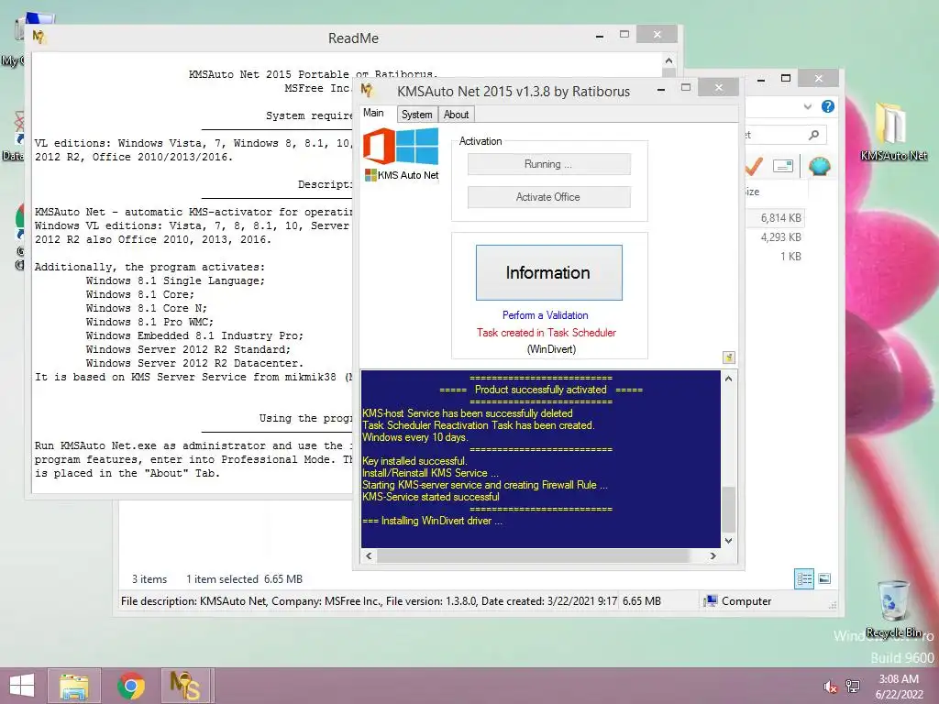Open the Windows Start button
Screen dimensions: 939x704
(22, 686)
